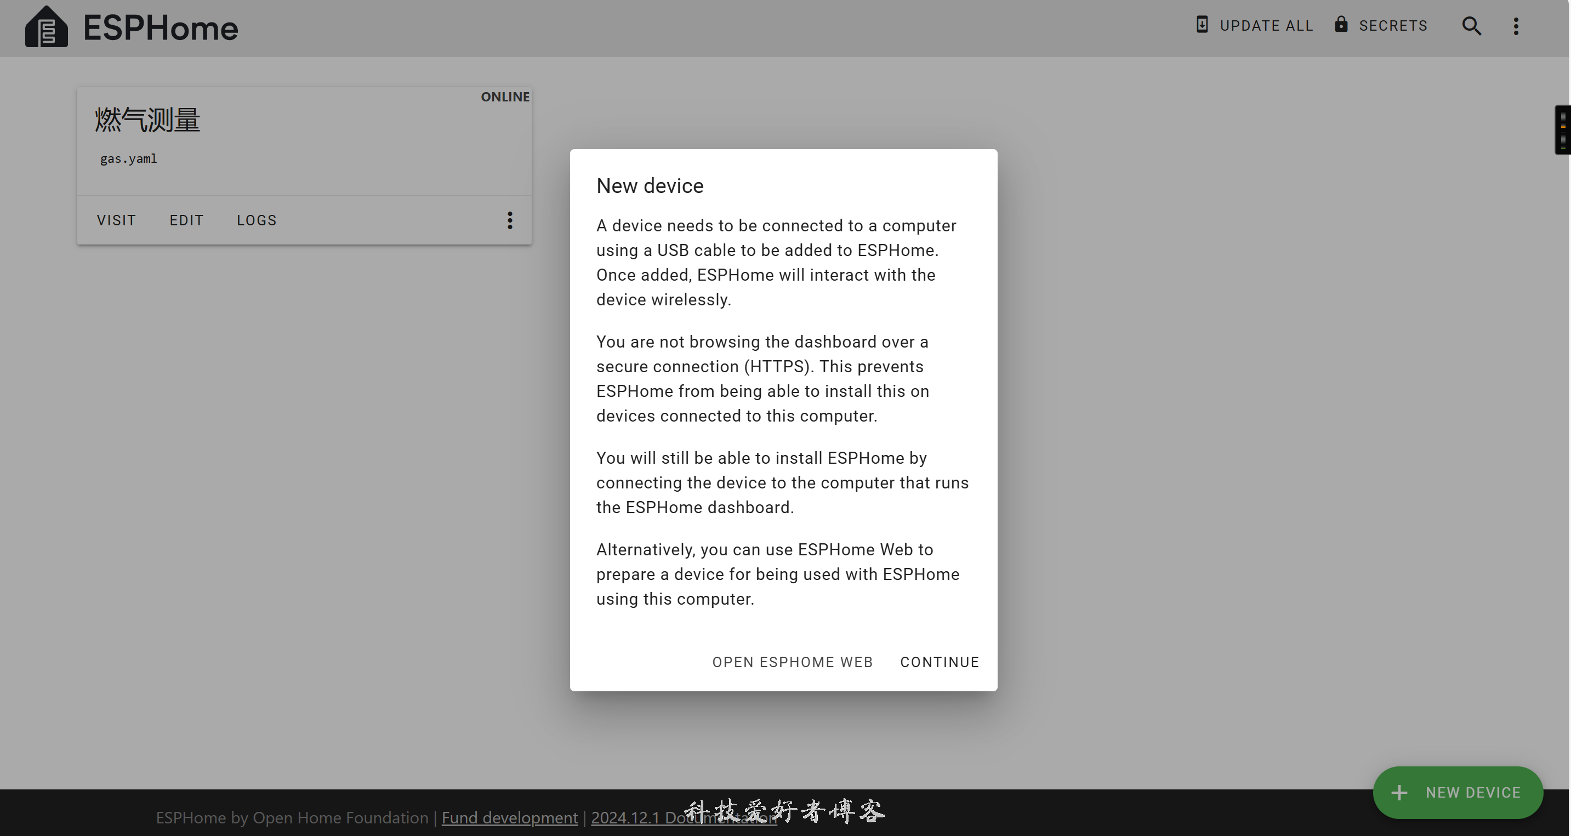Click EDIT on the gas.yaml card

[x=186, y=220]
